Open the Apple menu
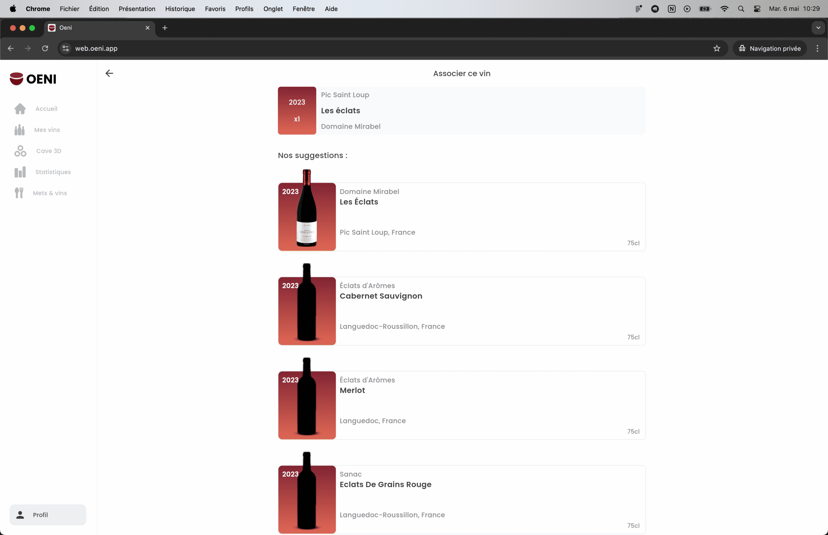The image size is (828, 535). point(13,9)
